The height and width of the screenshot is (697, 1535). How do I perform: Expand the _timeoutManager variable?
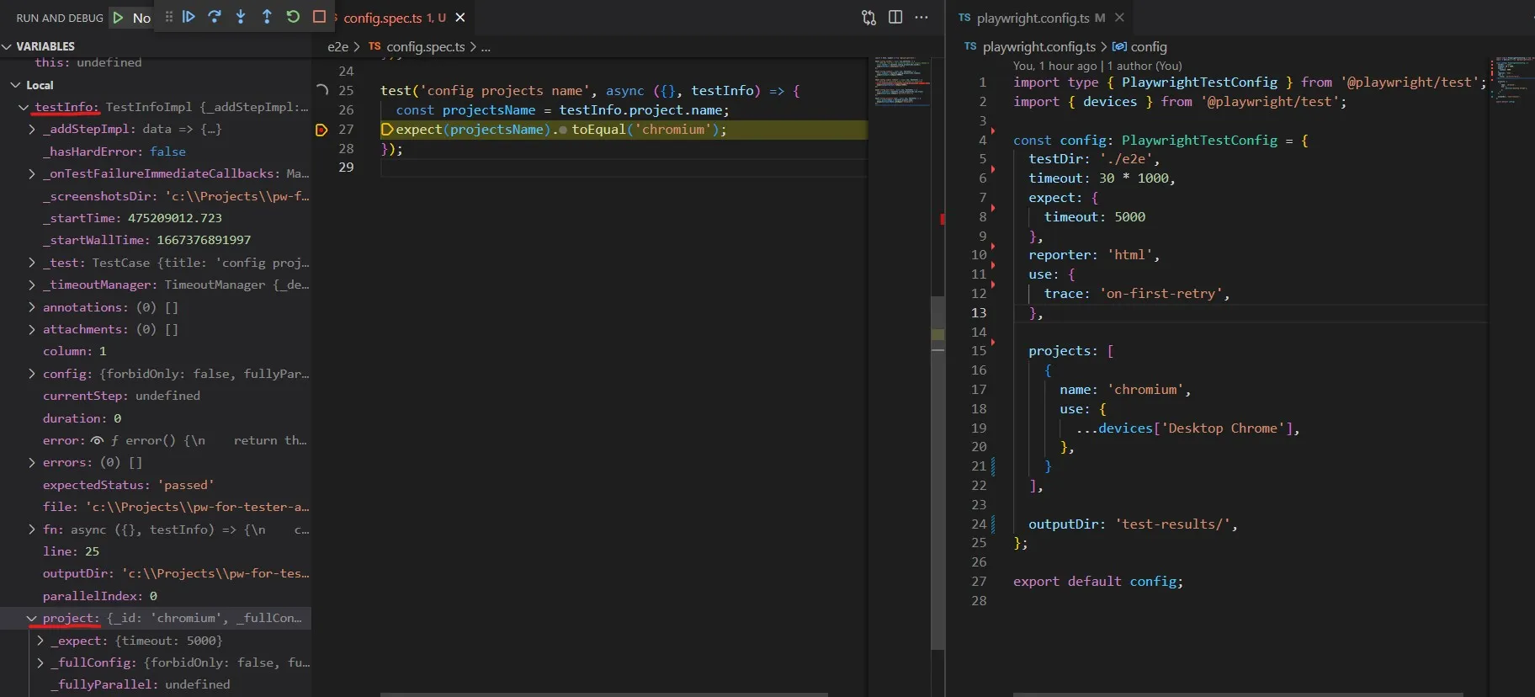tap(32, 285)
